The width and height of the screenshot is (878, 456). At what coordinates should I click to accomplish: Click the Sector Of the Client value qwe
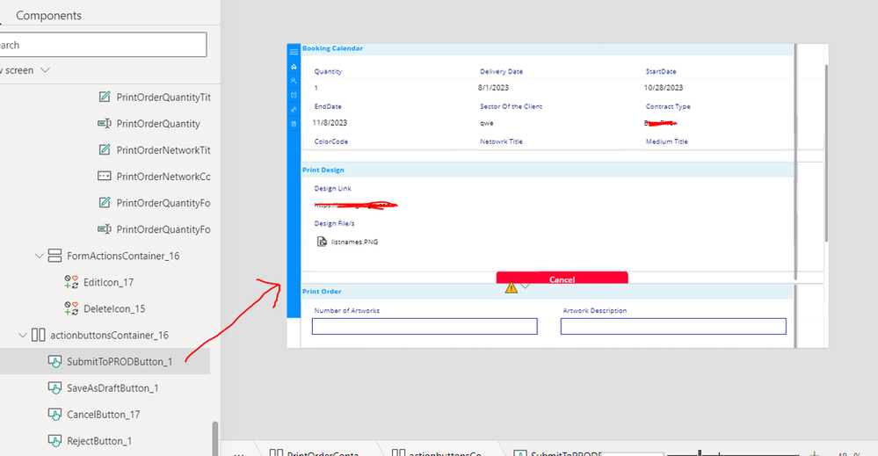[487, 123]
